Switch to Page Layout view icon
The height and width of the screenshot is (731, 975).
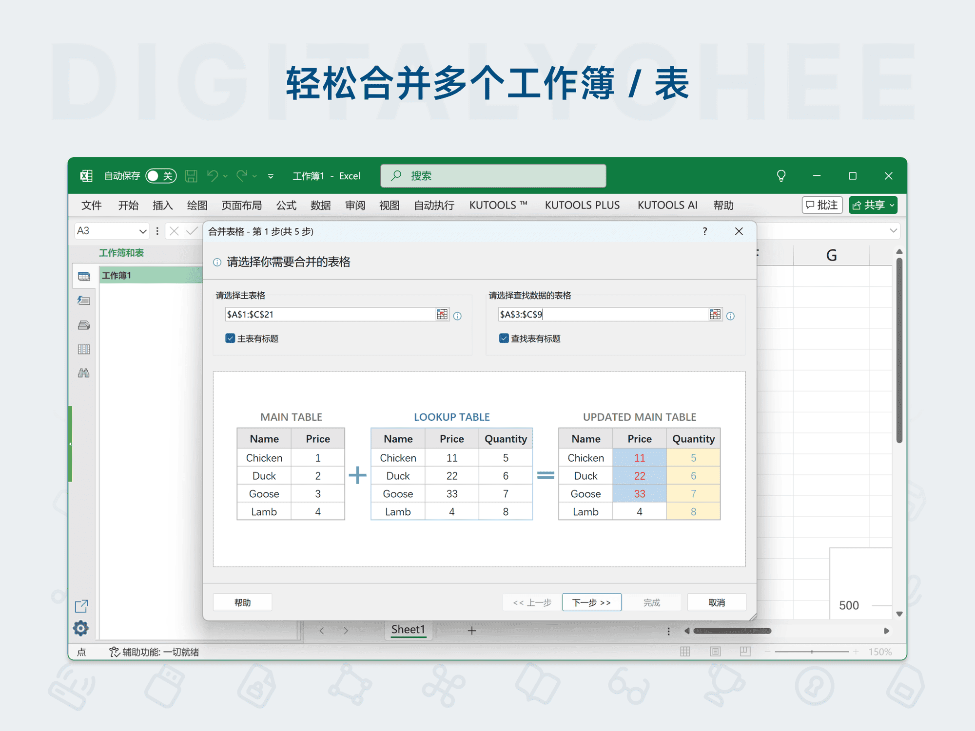(x=715, y=652)
